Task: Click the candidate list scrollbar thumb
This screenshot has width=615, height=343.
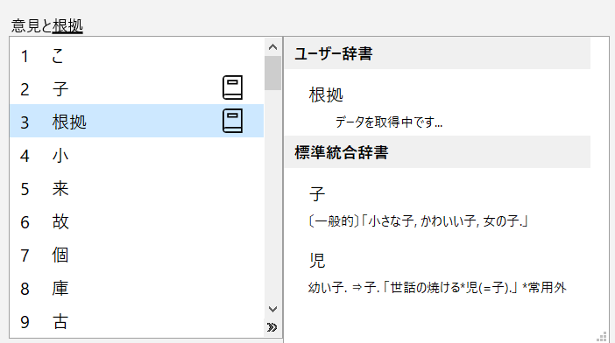Action: click(273, 73)
